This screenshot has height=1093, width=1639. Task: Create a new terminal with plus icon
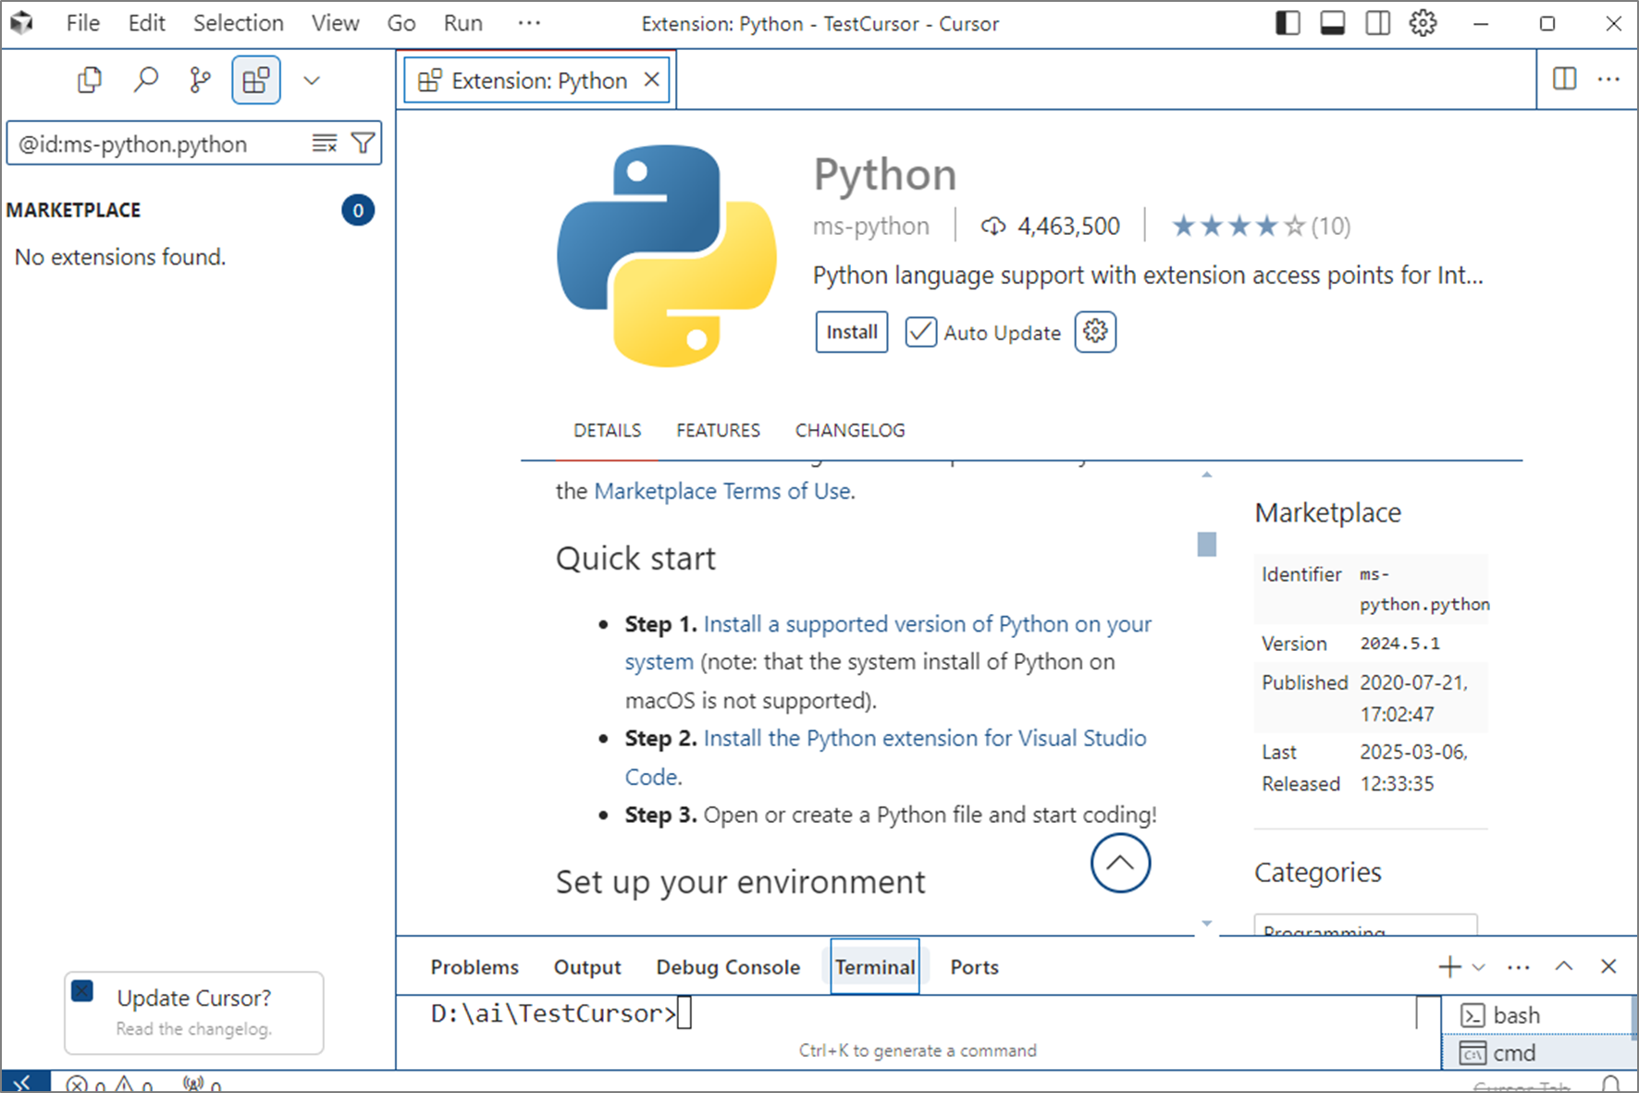1450,966
